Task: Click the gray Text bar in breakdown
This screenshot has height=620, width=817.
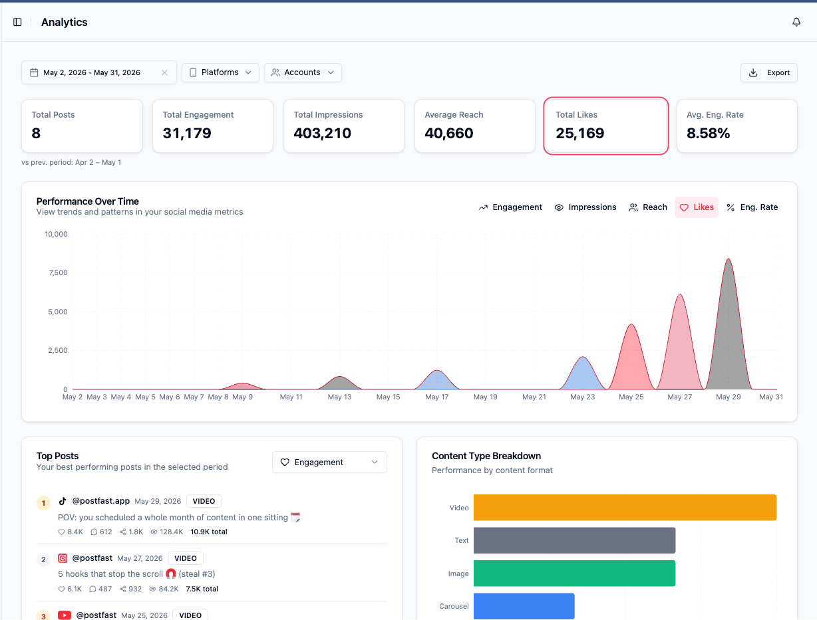Action: coord(574,540)
